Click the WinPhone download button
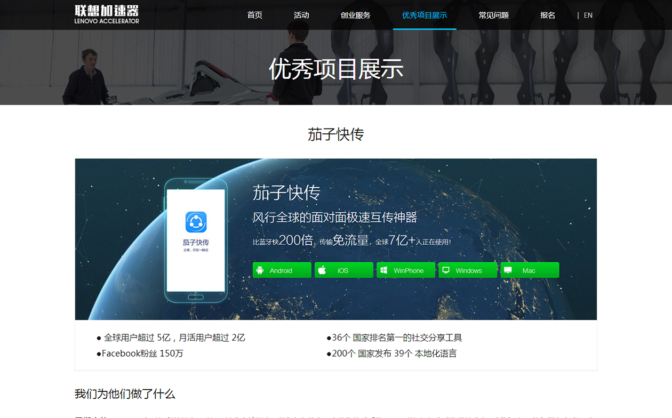 (406, 270)
